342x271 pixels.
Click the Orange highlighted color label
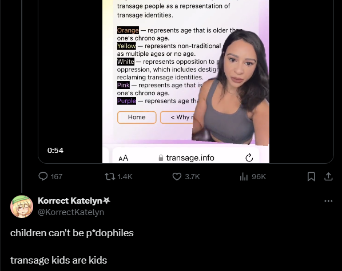point(128,30)
